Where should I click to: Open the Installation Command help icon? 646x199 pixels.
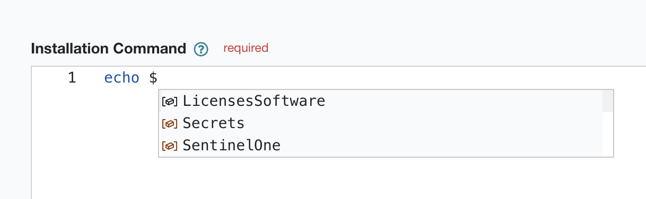[200, 49]
